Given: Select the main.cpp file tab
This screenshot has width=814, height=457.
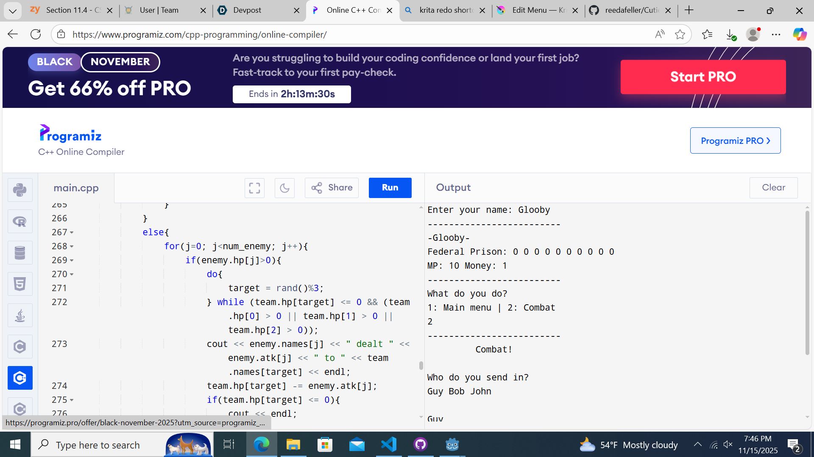Looking at the screenshot, I should tap(76, 188).
